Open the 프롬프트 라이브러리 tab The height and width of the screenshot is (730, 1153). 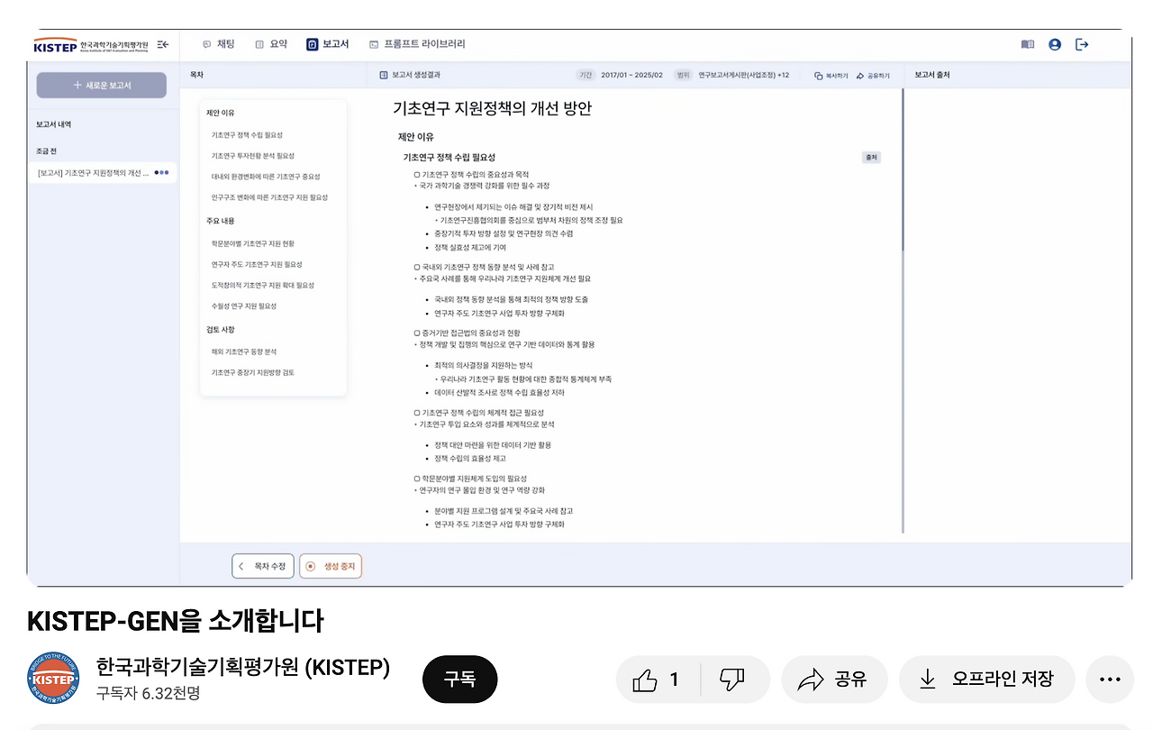click(422, 43)
